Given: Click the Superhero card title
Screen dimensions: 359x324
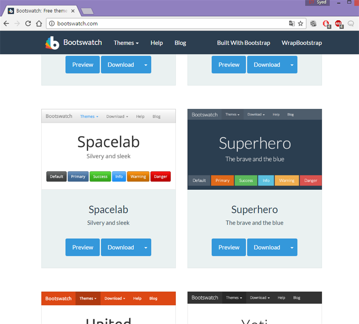Looking at the screenshot, I should (255, 210).
